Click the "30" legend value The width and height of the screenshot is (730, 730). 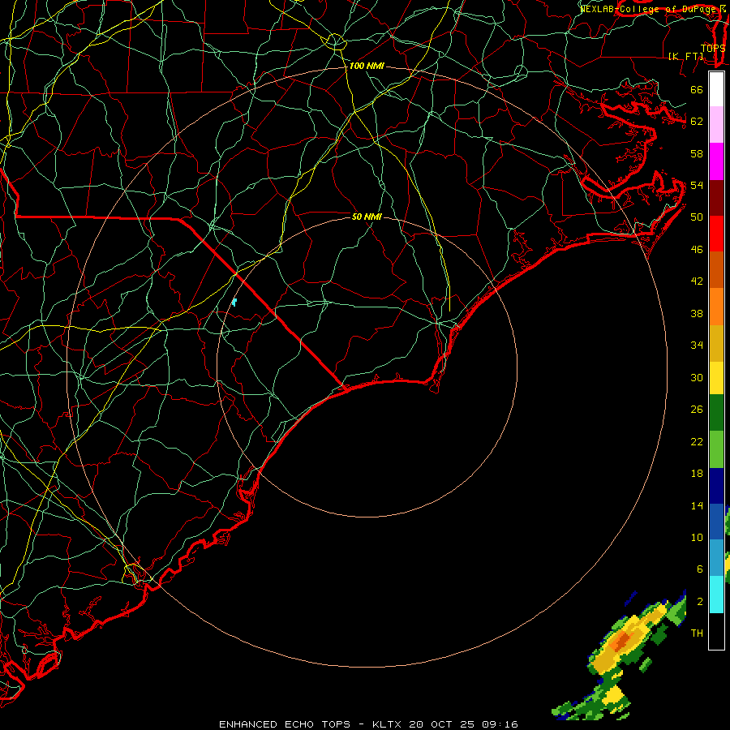(697, 377)
